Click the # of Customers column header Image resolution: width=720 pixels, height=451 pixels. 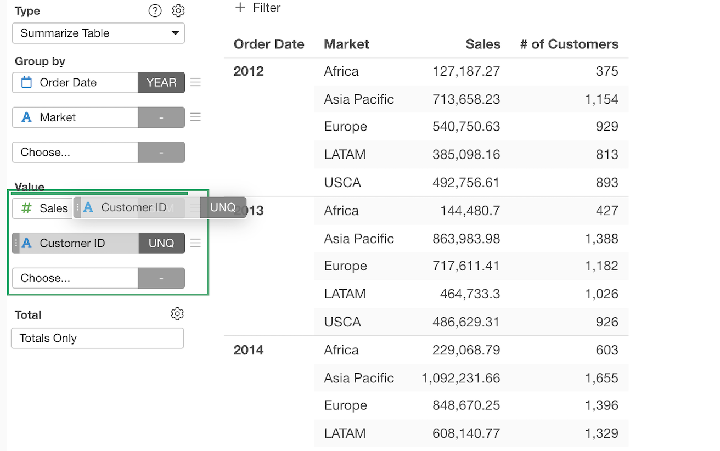569,44
